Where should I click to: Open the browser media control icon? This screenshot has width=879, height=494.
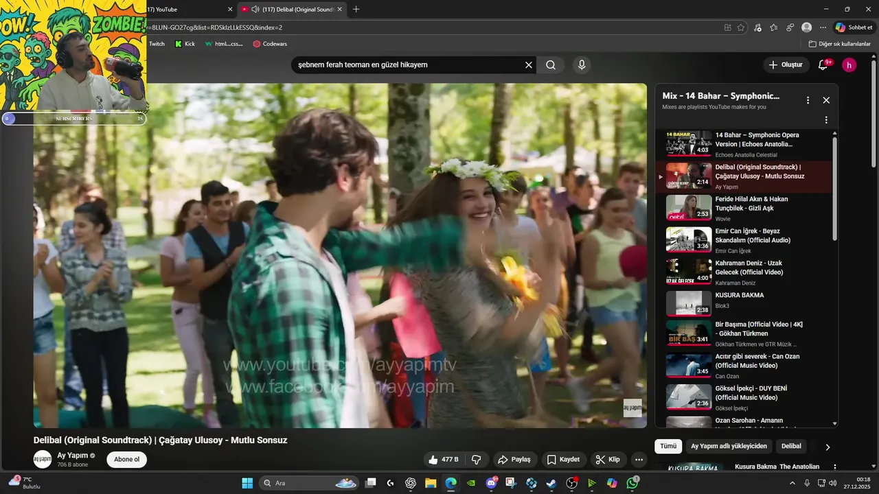click(757, 27)
